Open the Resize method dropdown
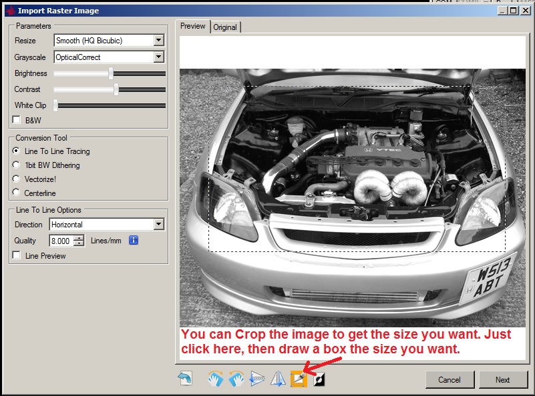 pyautogui.click(x=158, y=40)
